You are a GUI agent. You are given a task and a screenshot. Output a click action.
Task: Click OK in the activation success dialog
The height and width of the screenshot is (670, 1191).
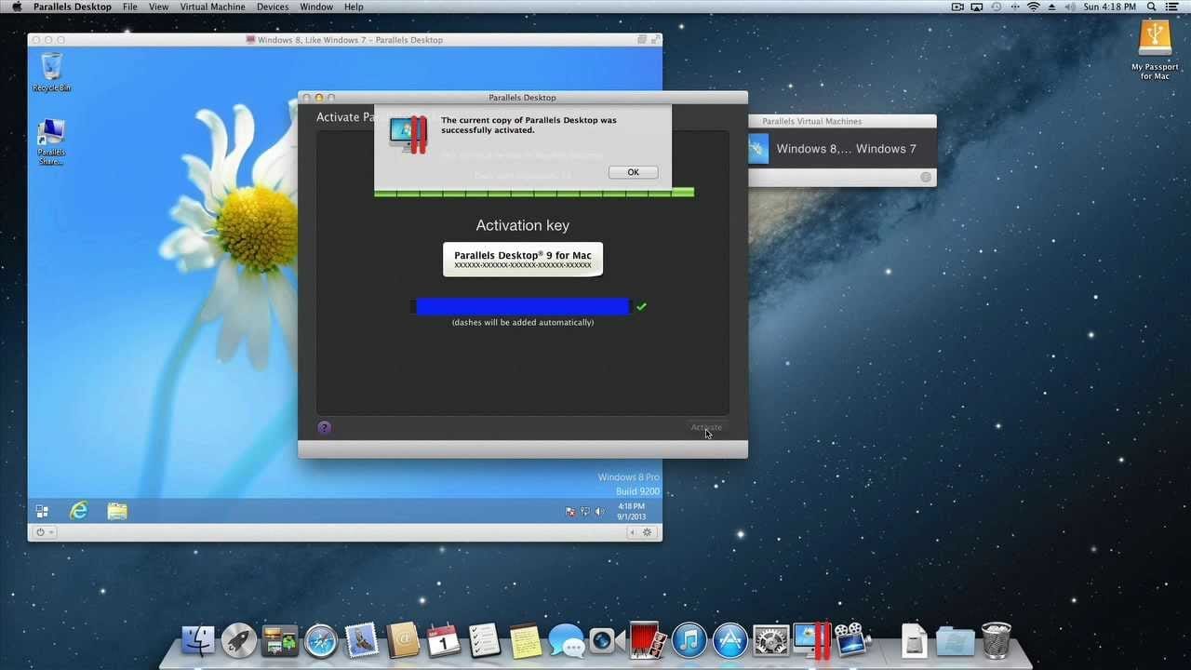coord(633,172)
